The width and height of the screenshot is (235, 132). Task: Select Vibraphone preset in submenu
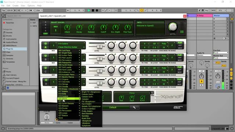click(87, 121)
